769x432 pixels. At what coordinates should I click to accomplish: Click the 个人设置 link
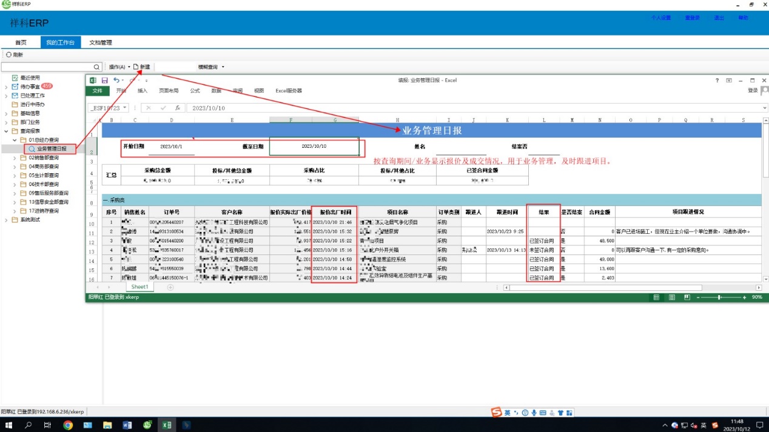(x=660, y=18)
